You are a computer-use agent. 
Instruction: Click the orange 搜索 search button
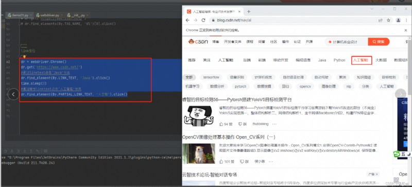[379, 42]
